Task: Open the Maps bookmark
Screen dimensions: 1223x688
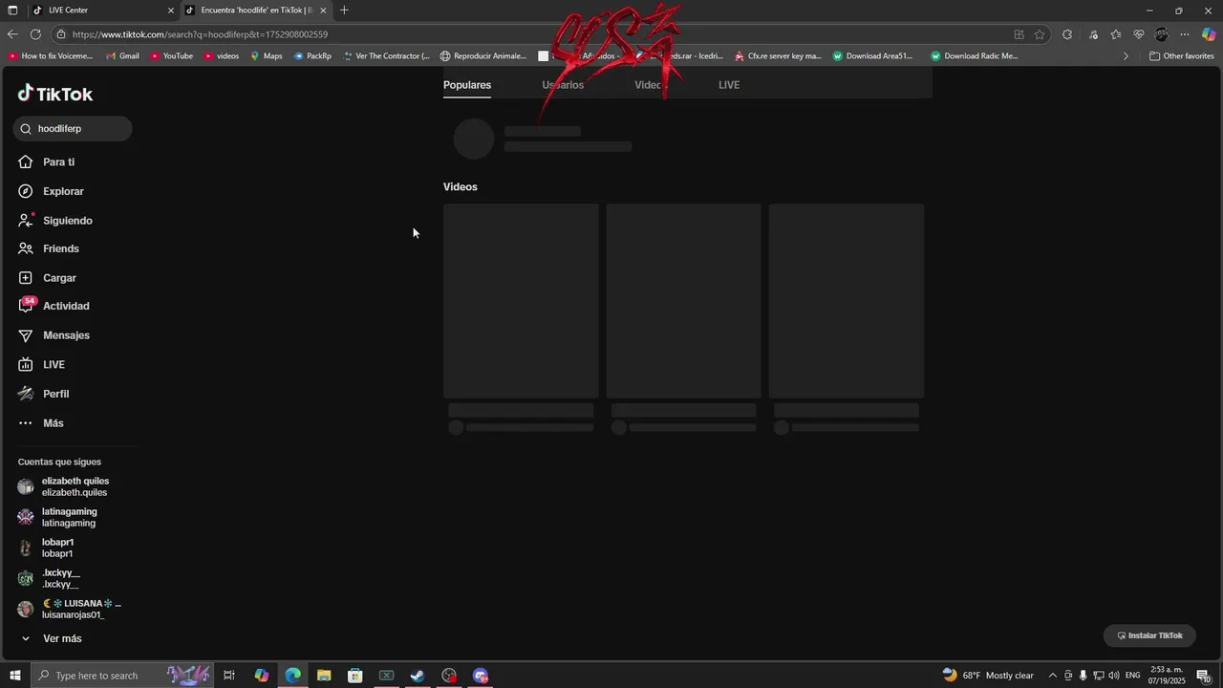Action: coord(267,56)
